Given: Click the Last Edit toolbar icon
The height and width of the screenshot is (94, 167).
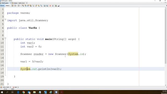Looking at the screenshot, I should 13,6.
